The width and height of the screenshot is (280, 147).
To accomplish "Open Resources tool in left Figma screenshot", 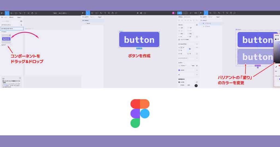I will coord(28,13).
